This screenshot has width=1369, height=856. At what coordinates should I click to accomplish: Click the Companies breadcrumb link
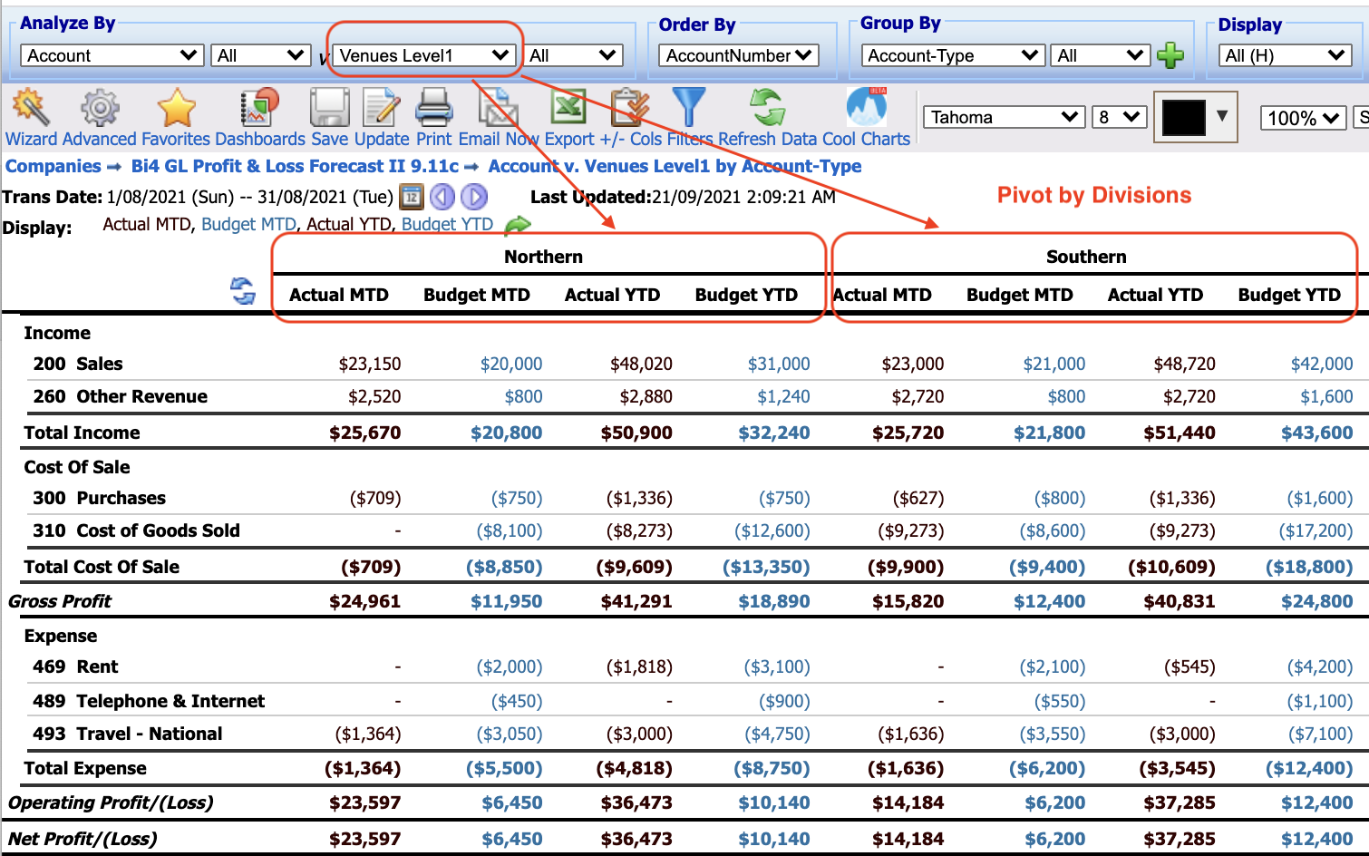click(53, 166)
